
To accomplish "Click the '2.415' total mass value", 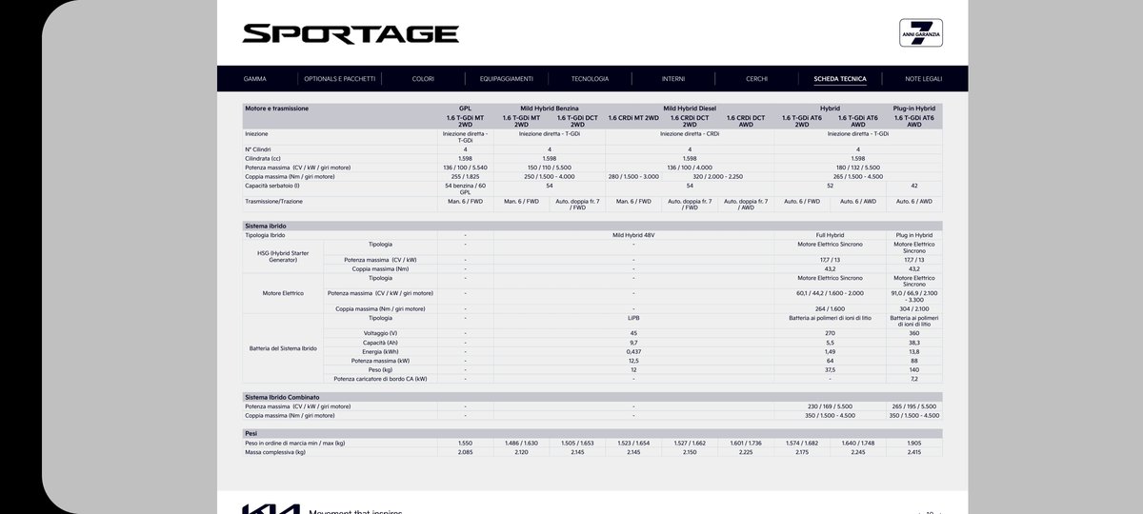I will click(x=914, y=451).
